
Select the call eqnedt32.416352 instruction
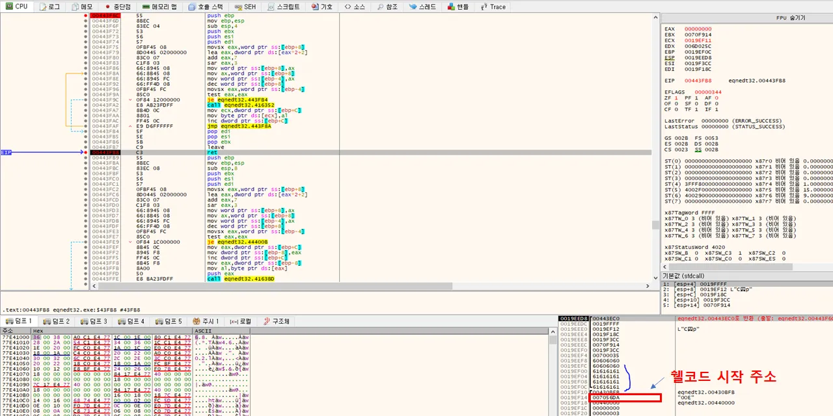[240, 105]
